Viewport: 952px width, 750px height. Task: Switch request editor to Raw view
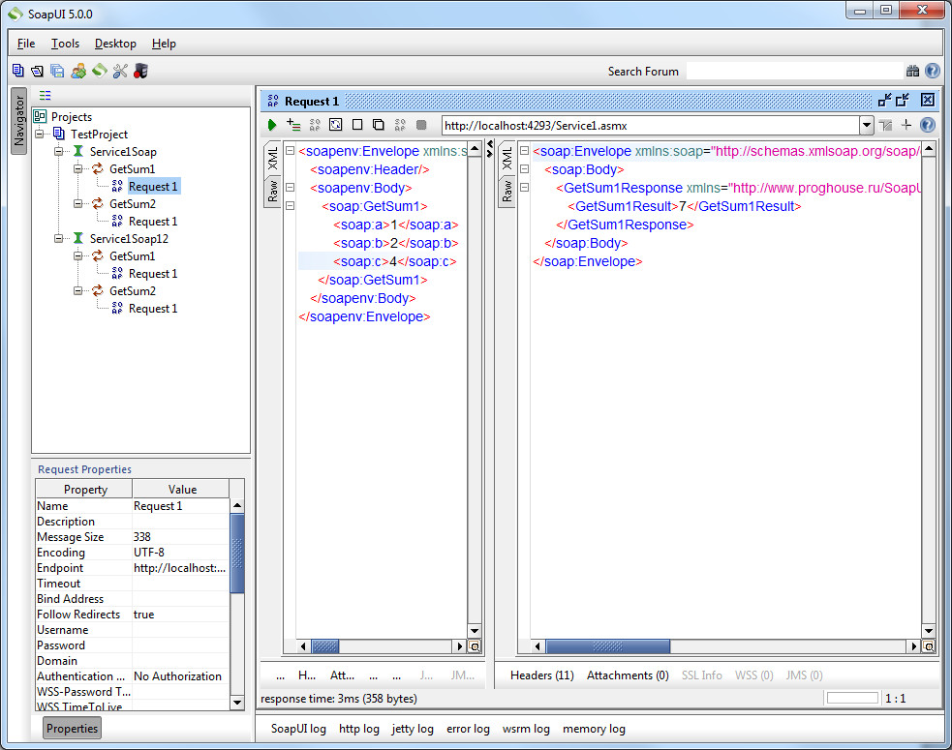pos(272,191)
